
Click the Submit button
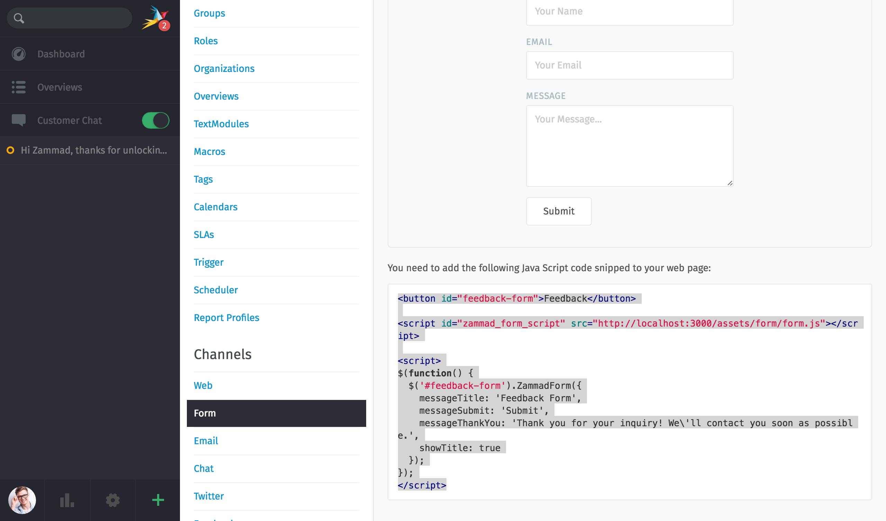pyautogui.click(x=558, y=211)
